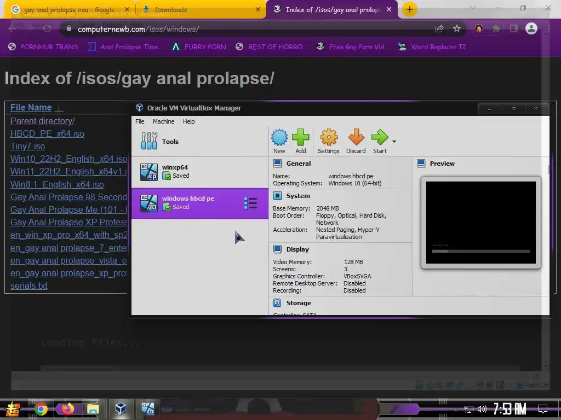Click the General section header
This screenshot has width=561, height=420.
[x=299, y=164]
